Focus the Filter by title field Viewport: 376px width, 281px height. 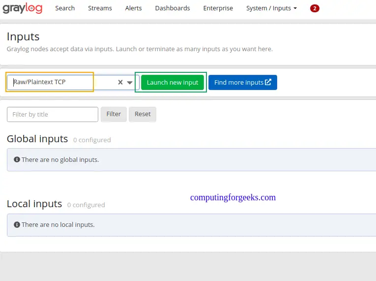coord(53,114)
